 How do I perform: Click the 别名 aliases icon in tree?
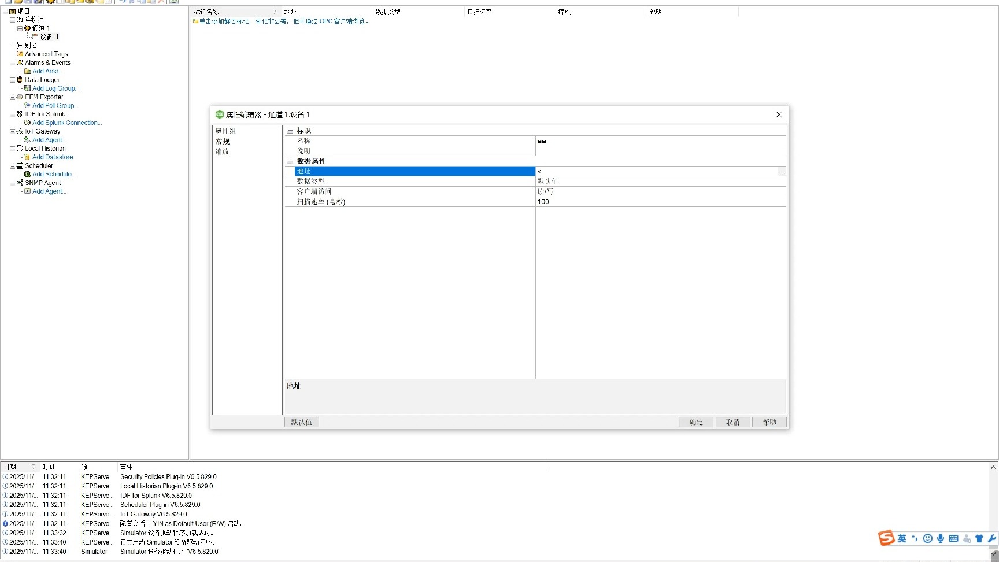pyautogui.click(x=20, y=45)
